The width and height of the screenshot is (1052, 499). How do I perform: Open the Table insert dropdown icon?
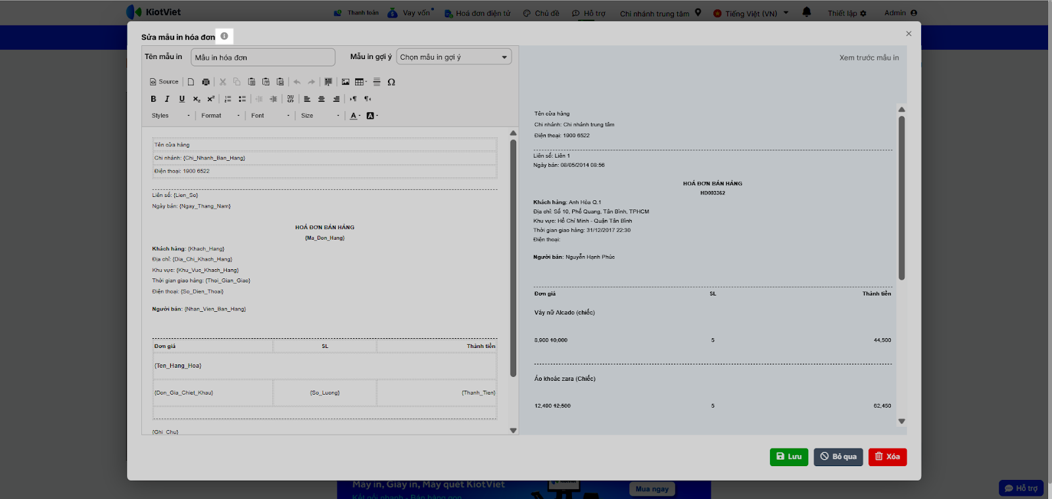[361, 82]
